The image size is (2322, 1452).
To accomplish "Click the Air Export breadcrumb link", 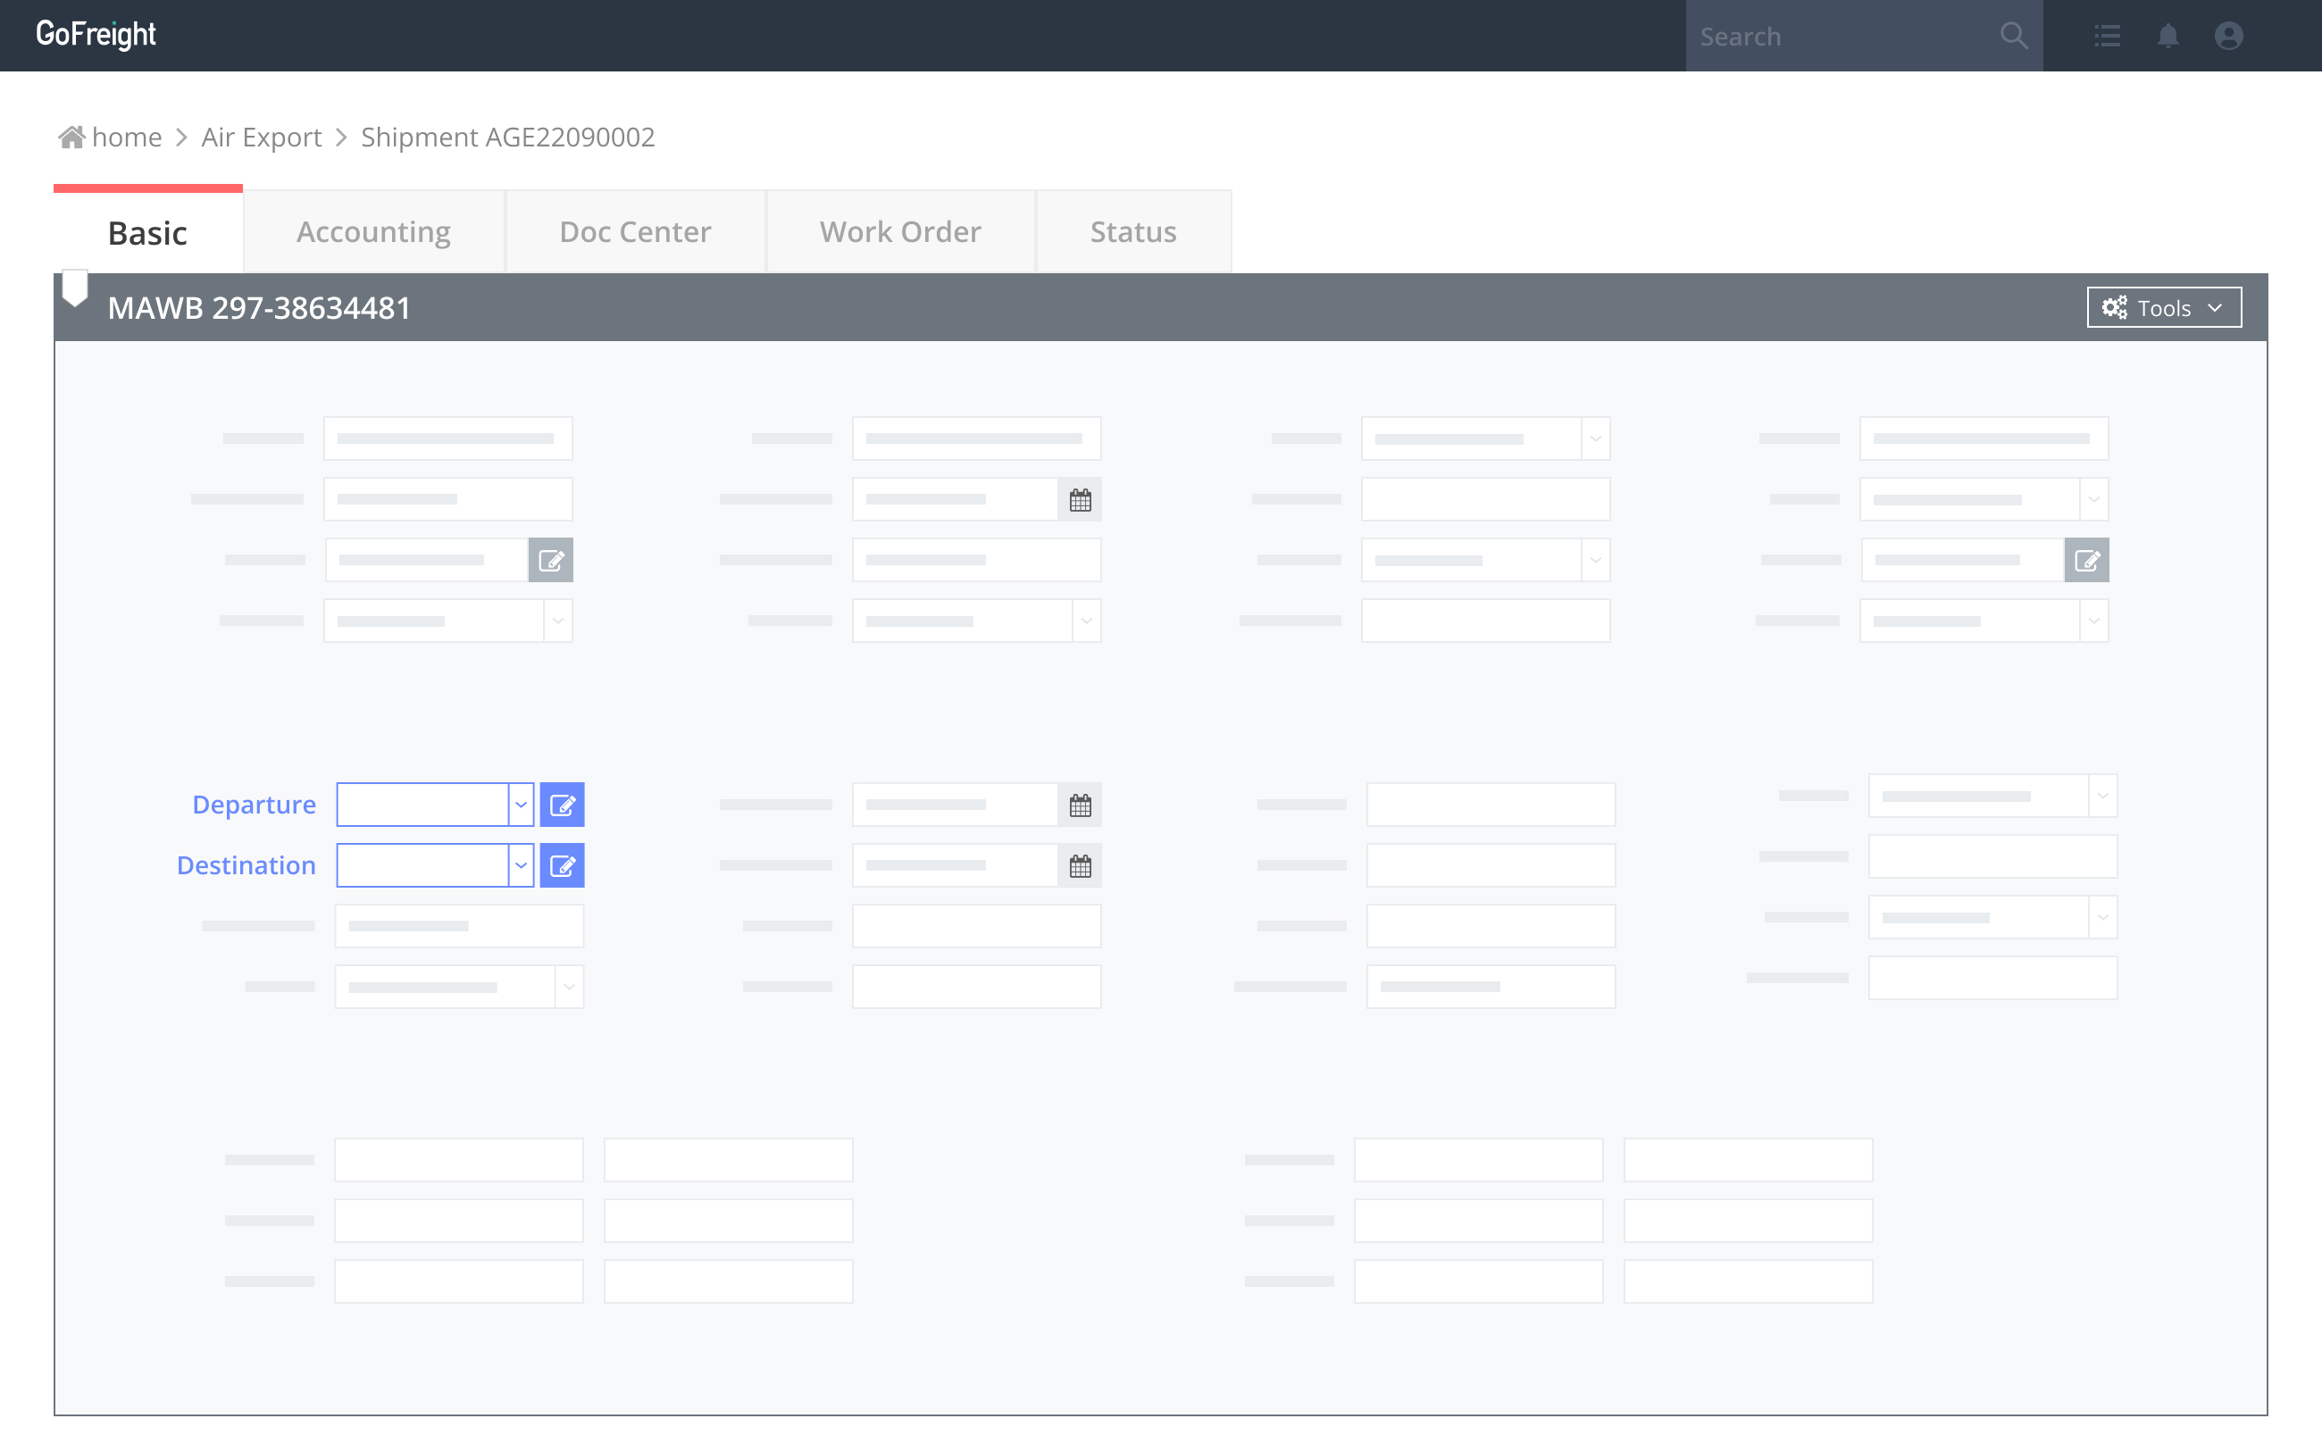I will 261,138.
